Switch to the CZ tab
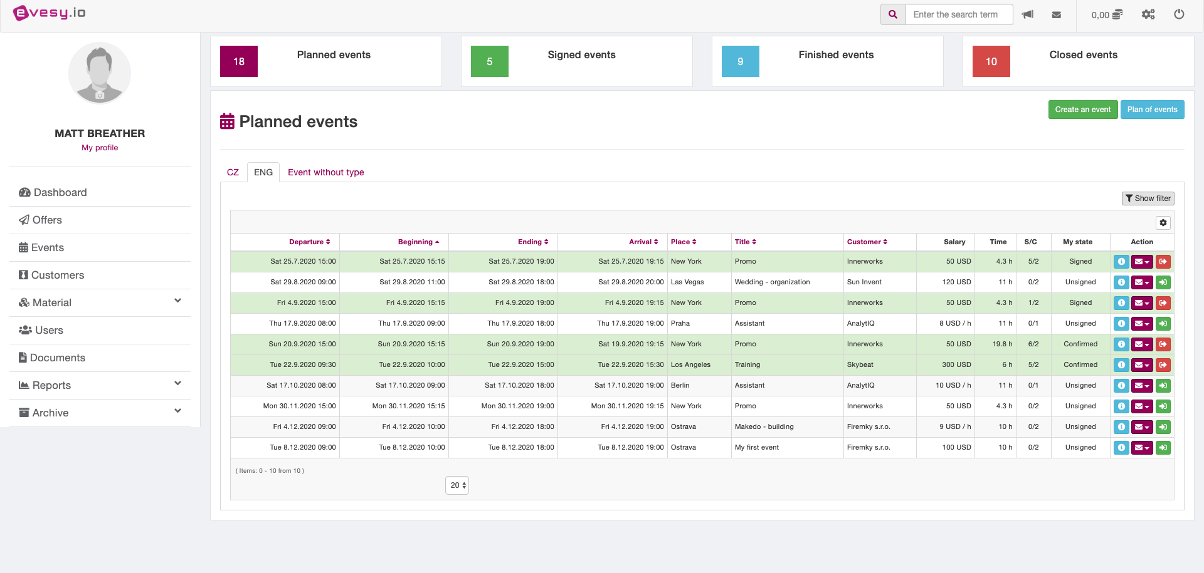 (x=233, y=172)
